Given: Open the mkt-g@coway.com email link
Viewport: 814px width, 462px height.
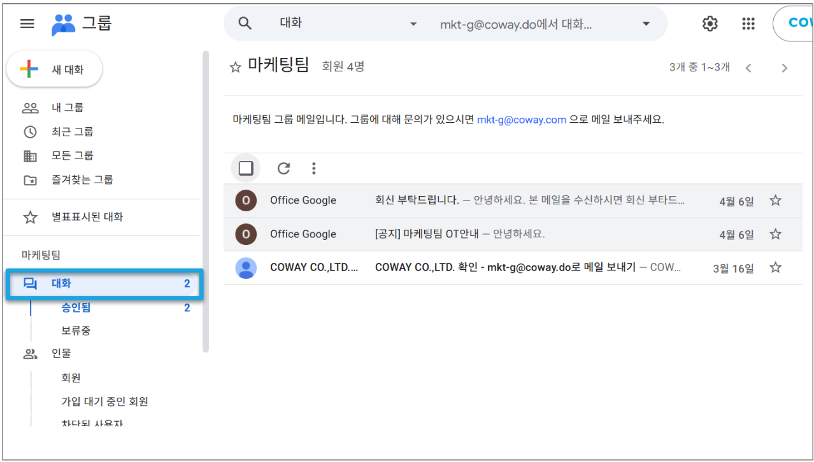Looking at the screenshot, I should [x=522, y=120].
